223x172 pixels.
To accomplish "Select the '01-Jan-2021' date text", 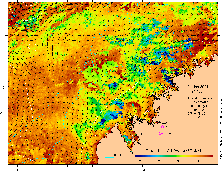I will 198,87.
